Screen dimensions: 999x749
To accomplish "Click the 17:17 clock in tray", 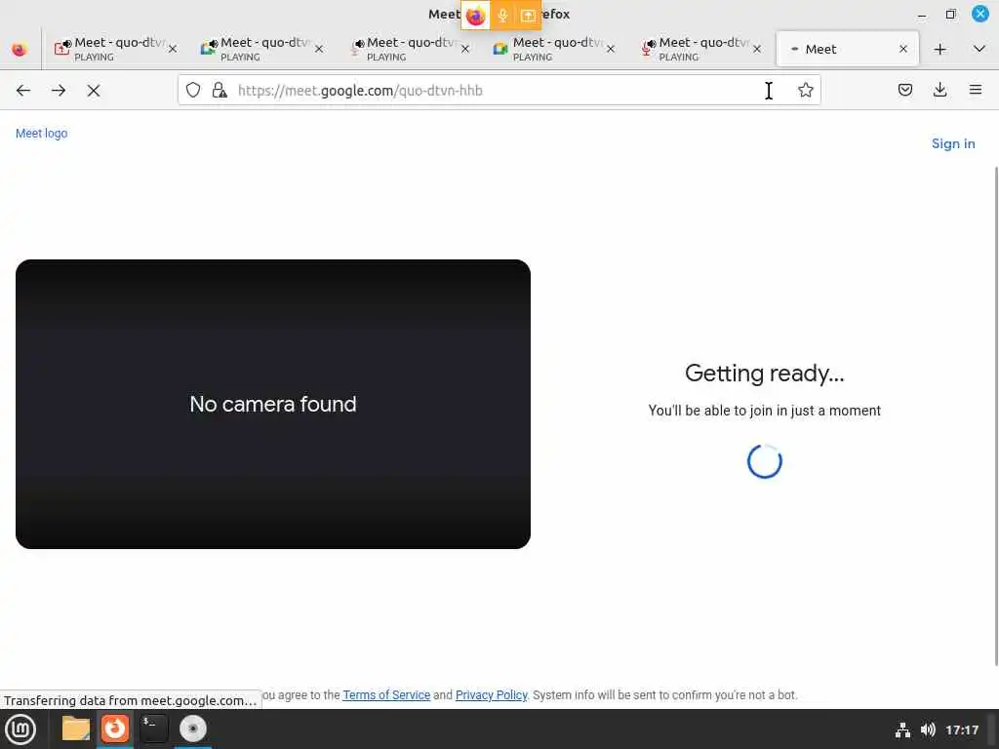I will (962, 729).
